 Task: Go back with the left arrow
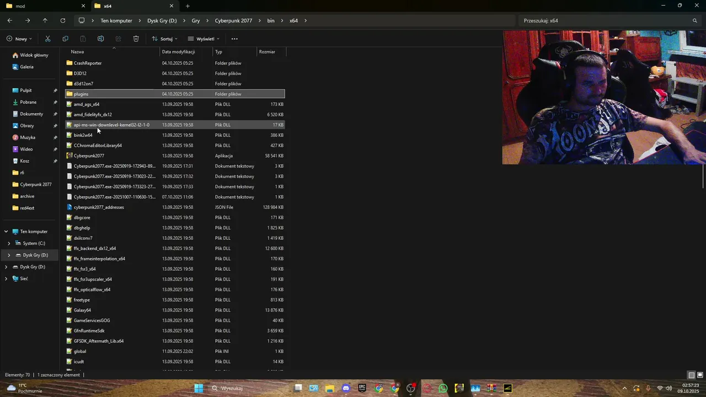tap(10, 20)
